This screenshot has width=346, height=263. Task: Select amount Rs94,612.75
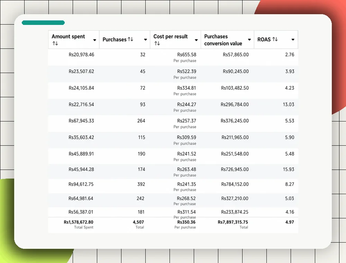(81, 184)
